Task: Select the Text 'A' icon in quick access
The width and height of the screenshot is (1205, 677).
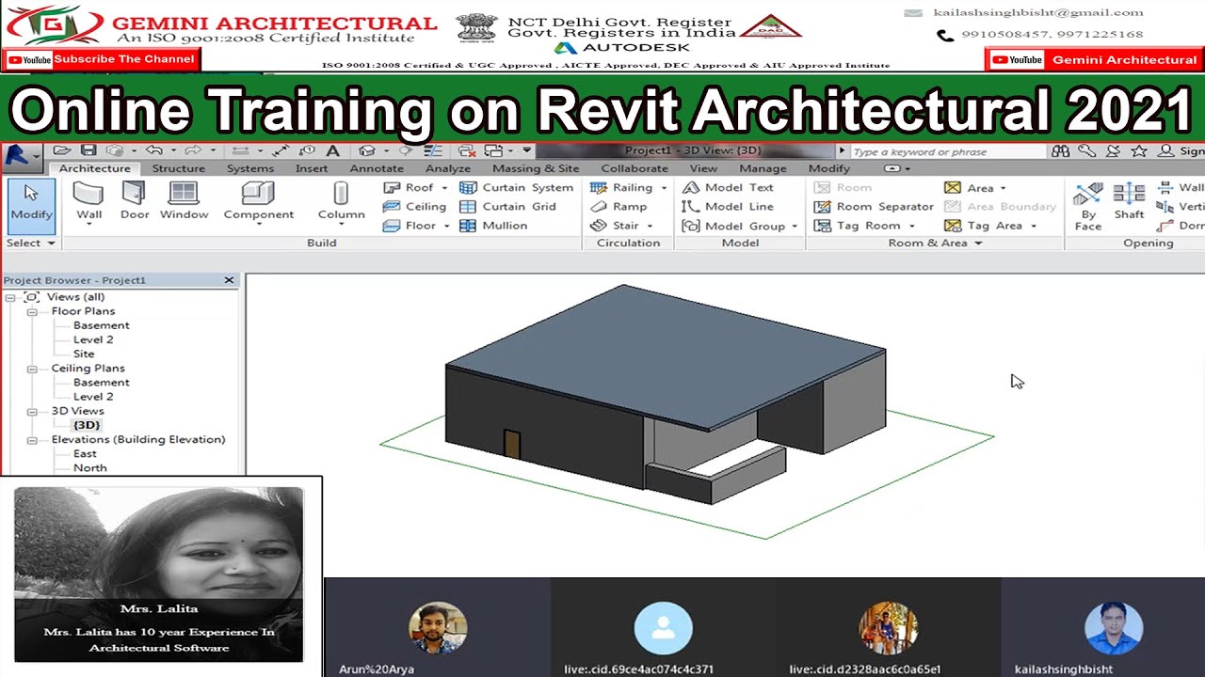Action: click(x=332, y=150)
